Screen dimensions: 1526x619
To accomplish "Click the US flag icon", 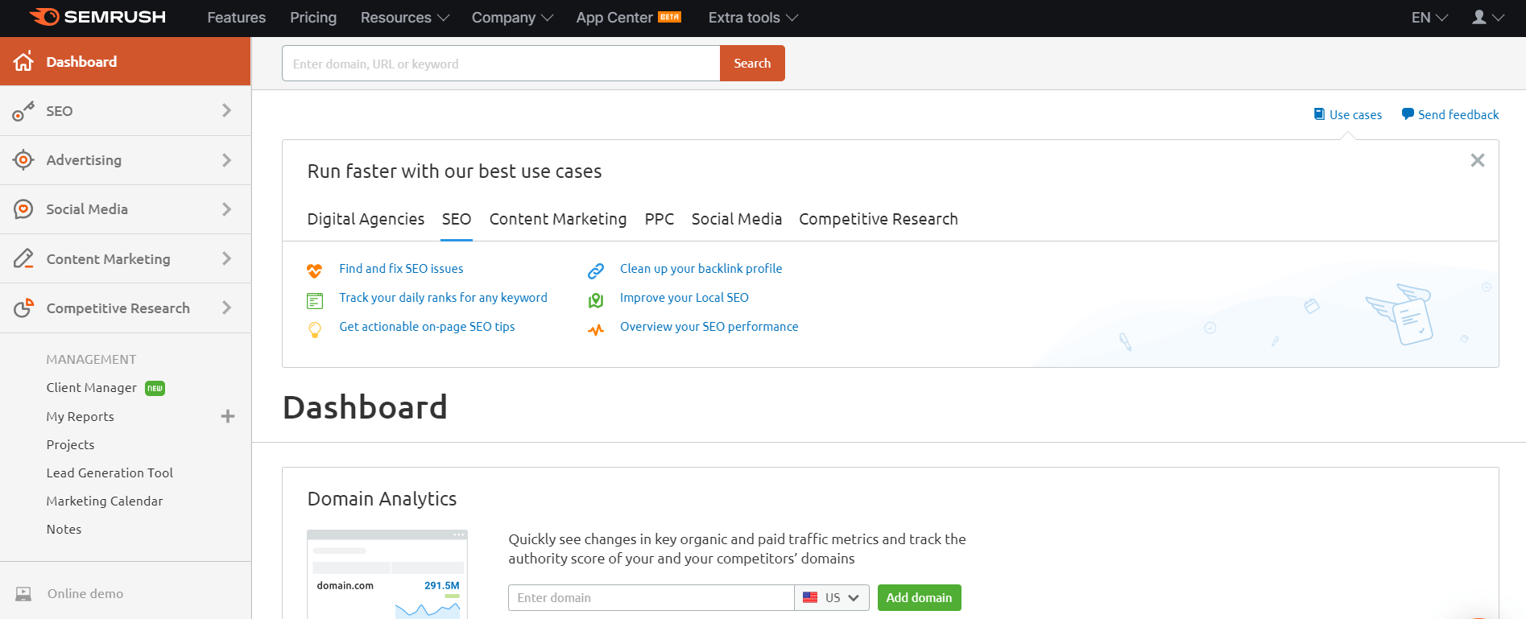I will 810,597.
